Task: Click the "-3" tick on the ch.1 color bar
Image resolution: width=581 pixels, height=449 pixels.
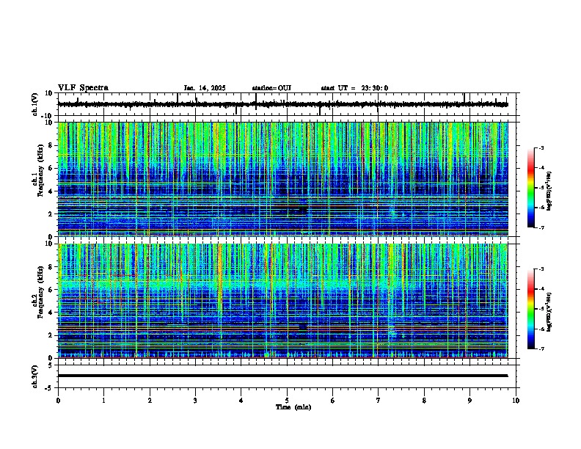Action: 541,147
